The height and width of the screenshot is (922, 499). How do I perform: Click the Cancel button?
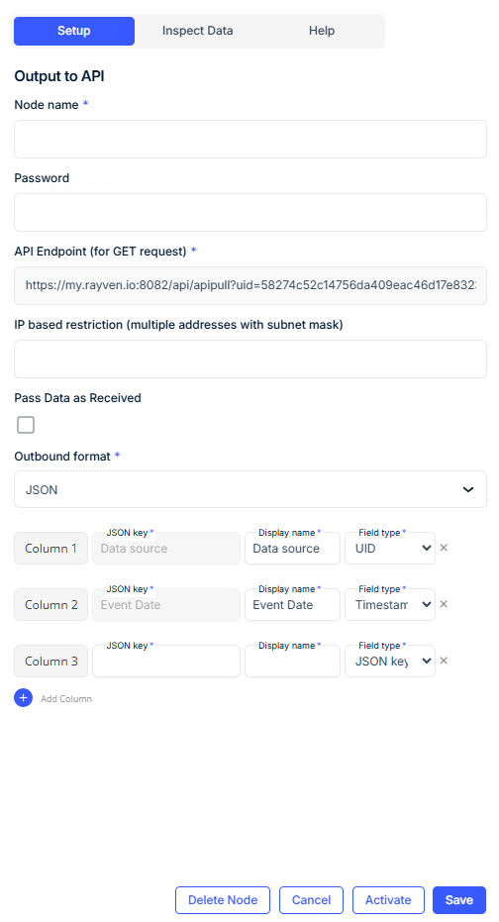(x=311, y=900)
